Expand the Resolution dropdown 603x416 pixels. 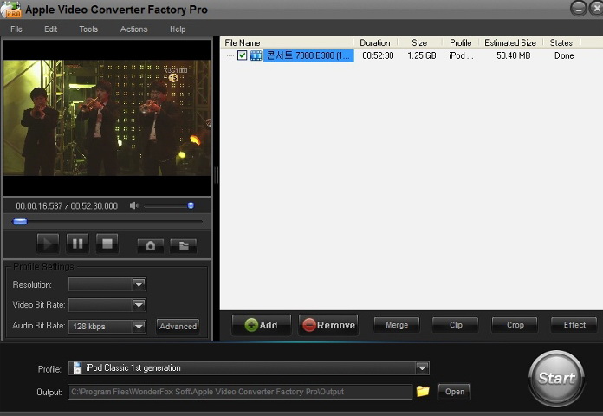(x=139, y=284)
